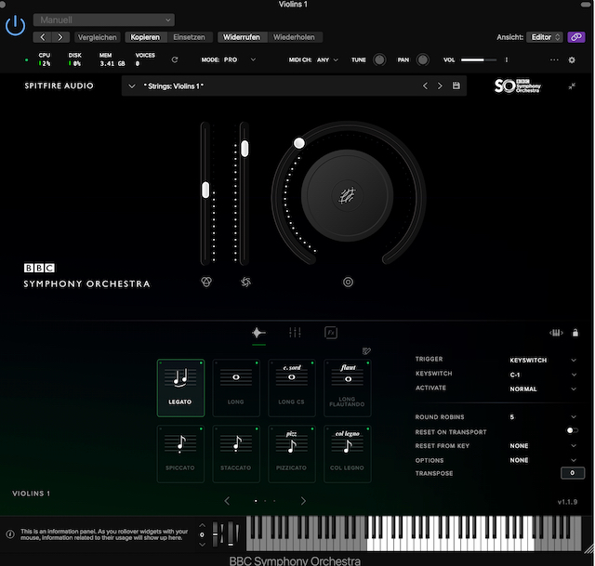Open the TRIGGER KEYSWITCH dropdown

543,360
